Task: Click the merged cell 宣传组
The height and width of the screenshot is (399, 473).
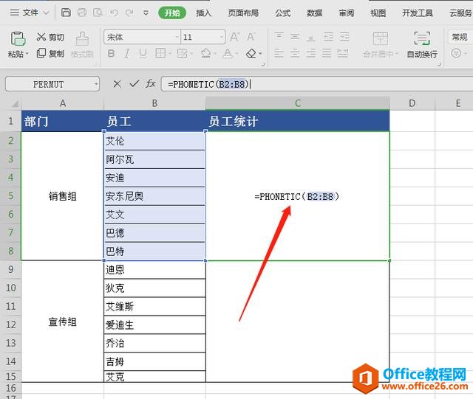Action: click(62, 322)
